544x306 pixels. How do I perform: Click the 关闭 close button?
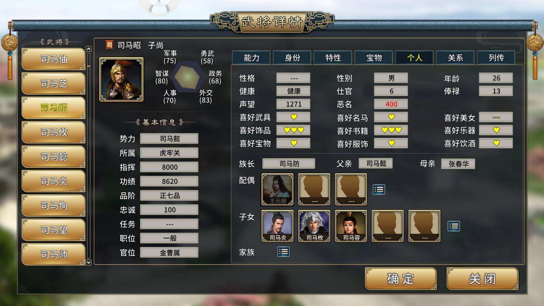(482, 279)
